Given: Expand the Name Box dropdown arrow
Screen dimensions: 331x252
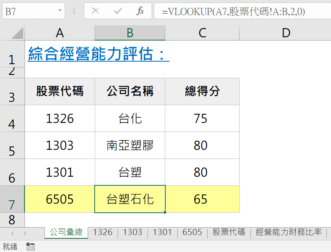Looking at the screenshot, I should click(x=60, y=10).
